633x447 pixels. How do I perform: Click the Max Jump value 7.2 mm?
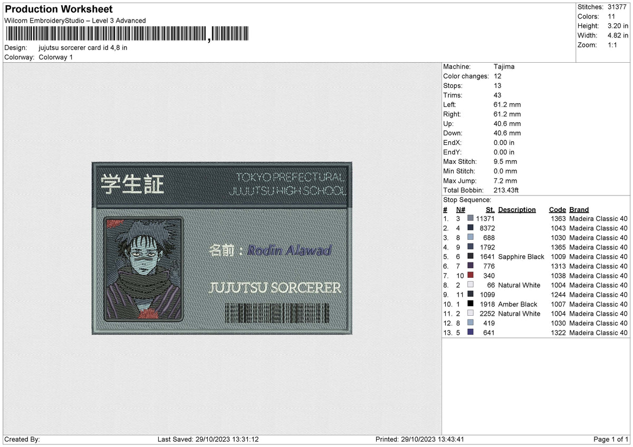pyautogui.click(x=505, y=181)
